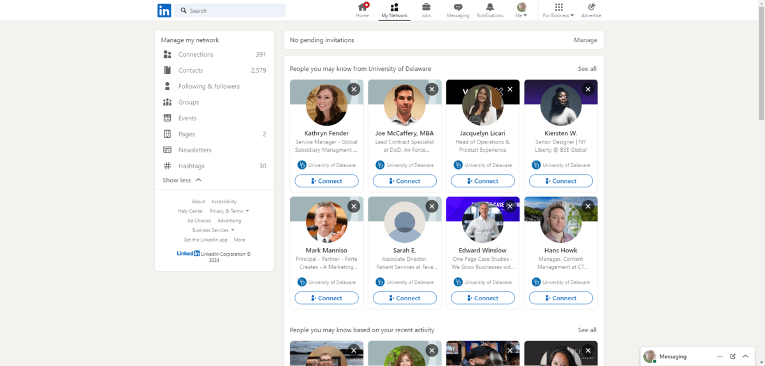The width and height of the screenshot is (765, 366).
Task: Connect with Joe McCaffery, MBA
Action: pos(405,181)
